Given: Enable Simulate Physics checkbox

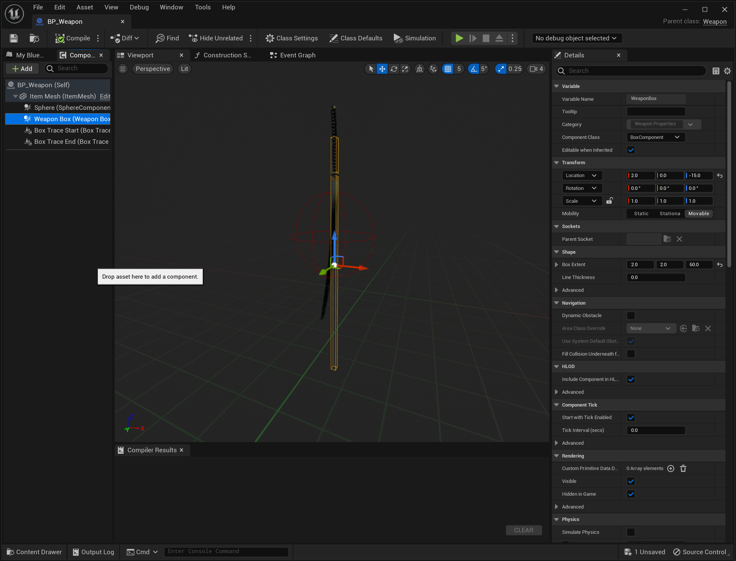Looking at the screenshot, I should pyautogui.click(x=631, y=532).
